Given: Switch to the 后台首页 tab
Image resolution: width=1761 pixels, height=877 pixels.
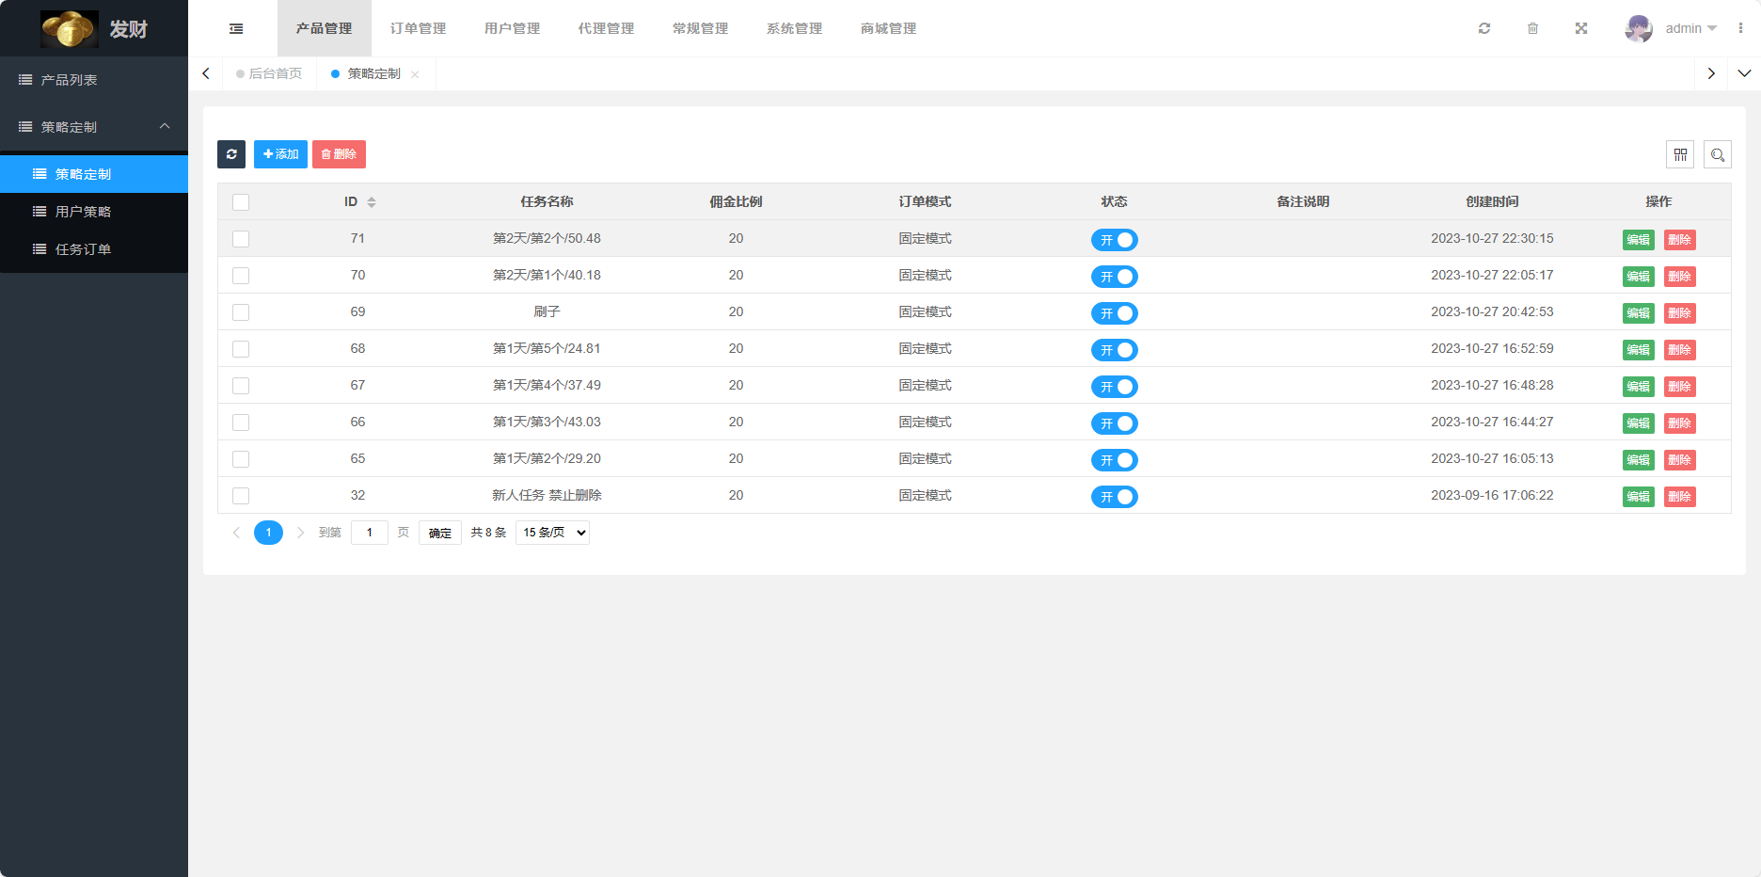Looking at the screenshot, I should tap(270, 73).
